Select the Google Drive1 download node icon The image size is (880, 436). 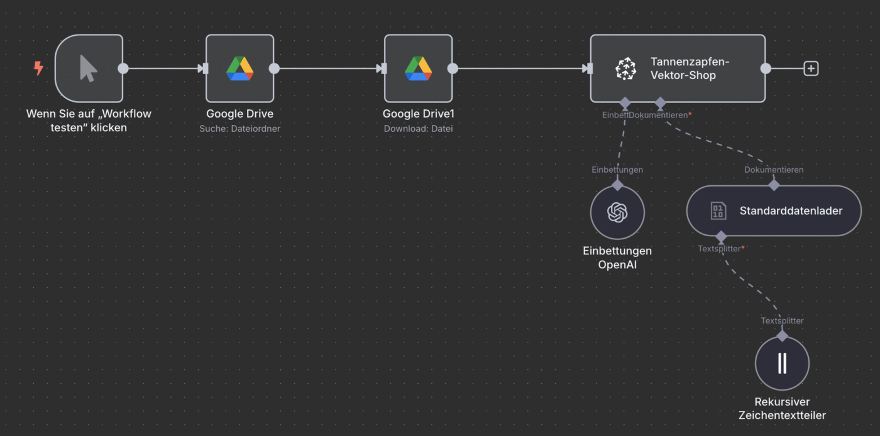(418, 68)
